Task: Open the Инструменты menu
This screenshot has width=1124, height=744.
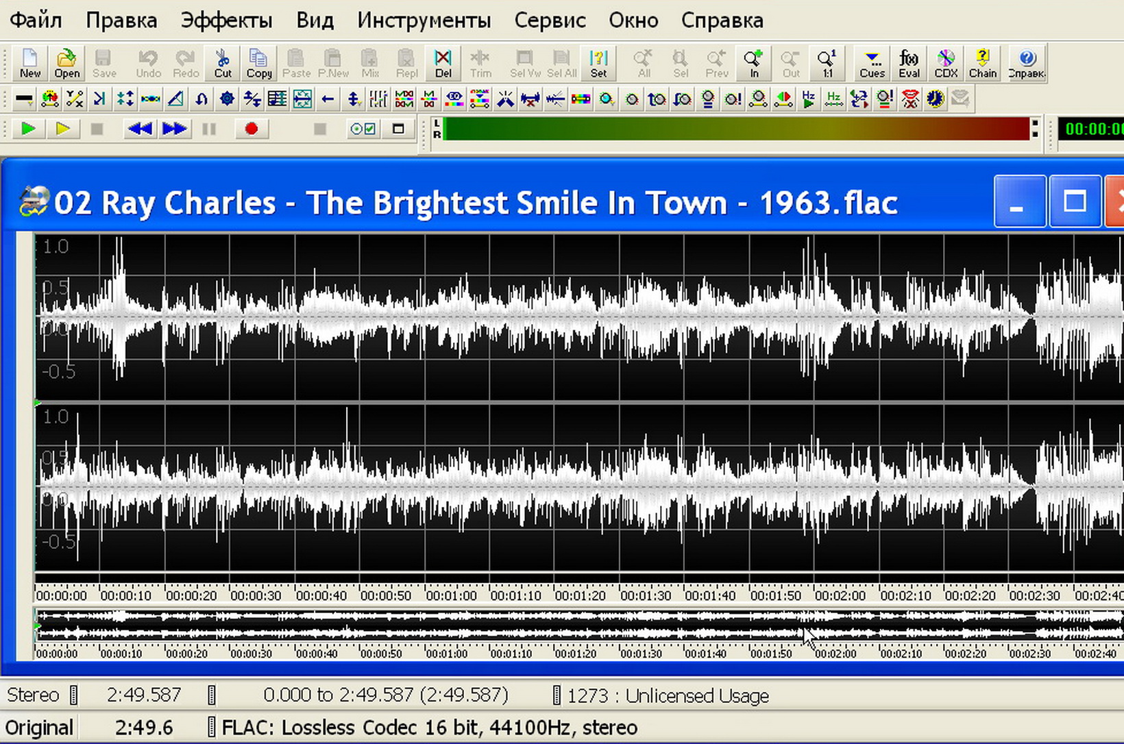Action: 424,21
